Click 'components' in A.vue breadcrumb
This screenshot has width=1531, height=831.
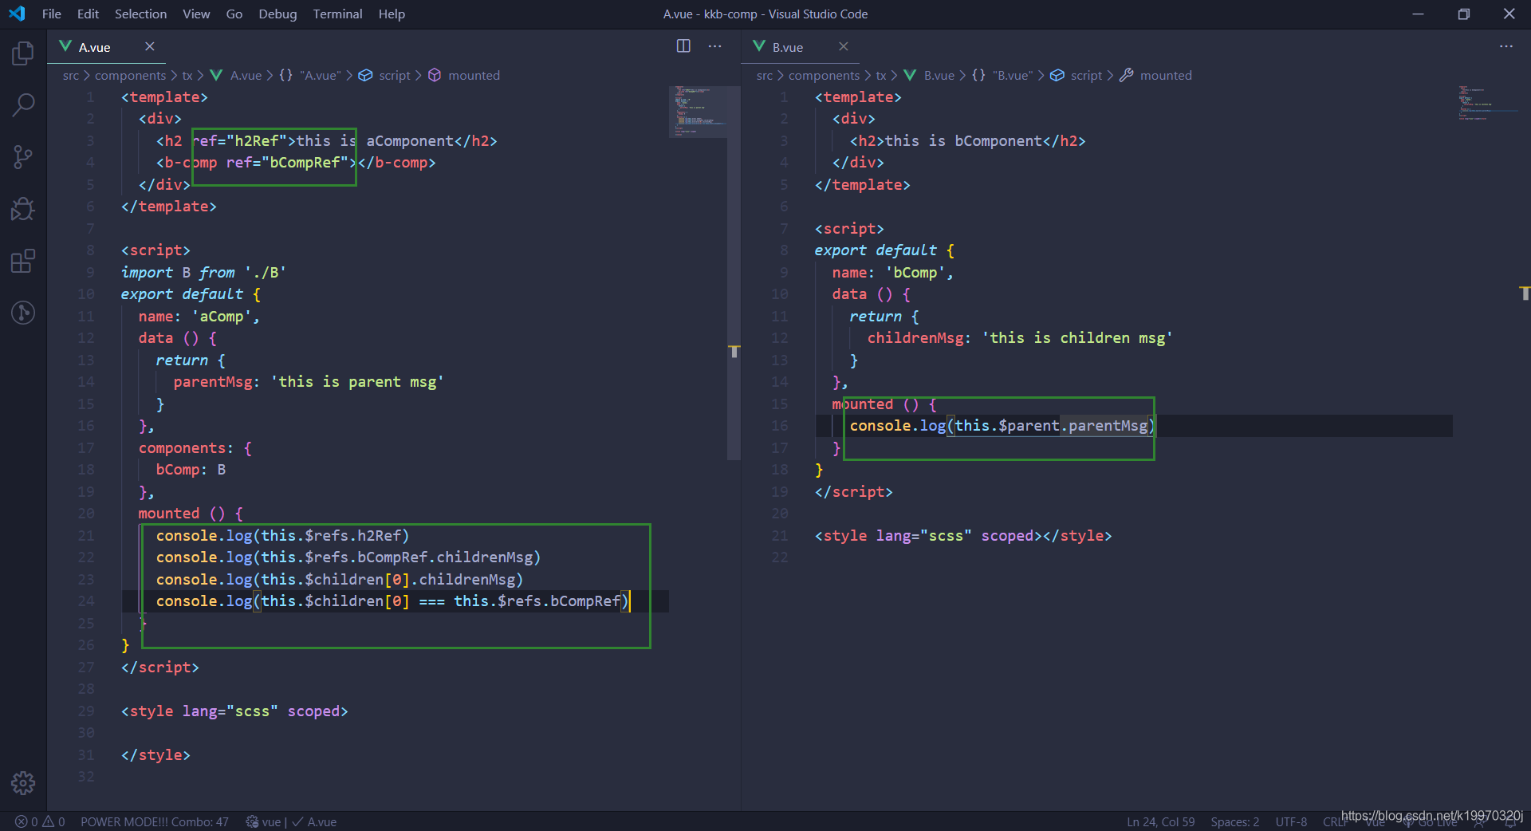tap(130, 75)
